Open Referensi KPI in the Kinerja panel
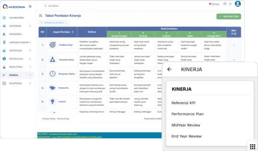This screenshot has width=258, height=151. point(183,103)
